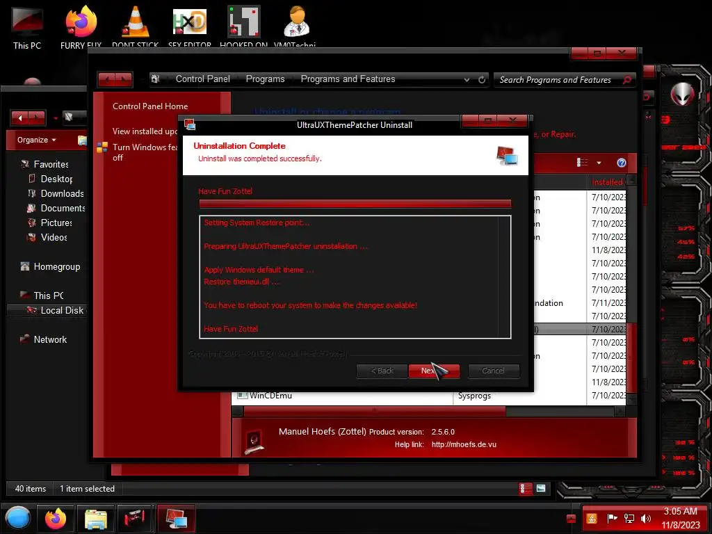712x534 pixels.
Task: Click the Alienware head gadget icon
Action: [x=681, y=95]
